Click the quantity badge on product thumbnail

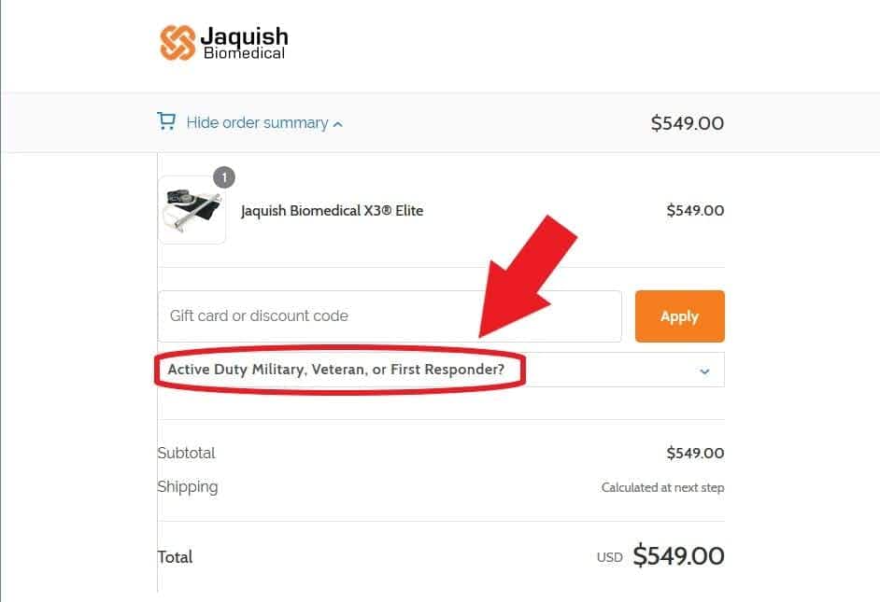click(x=223, y=177)
